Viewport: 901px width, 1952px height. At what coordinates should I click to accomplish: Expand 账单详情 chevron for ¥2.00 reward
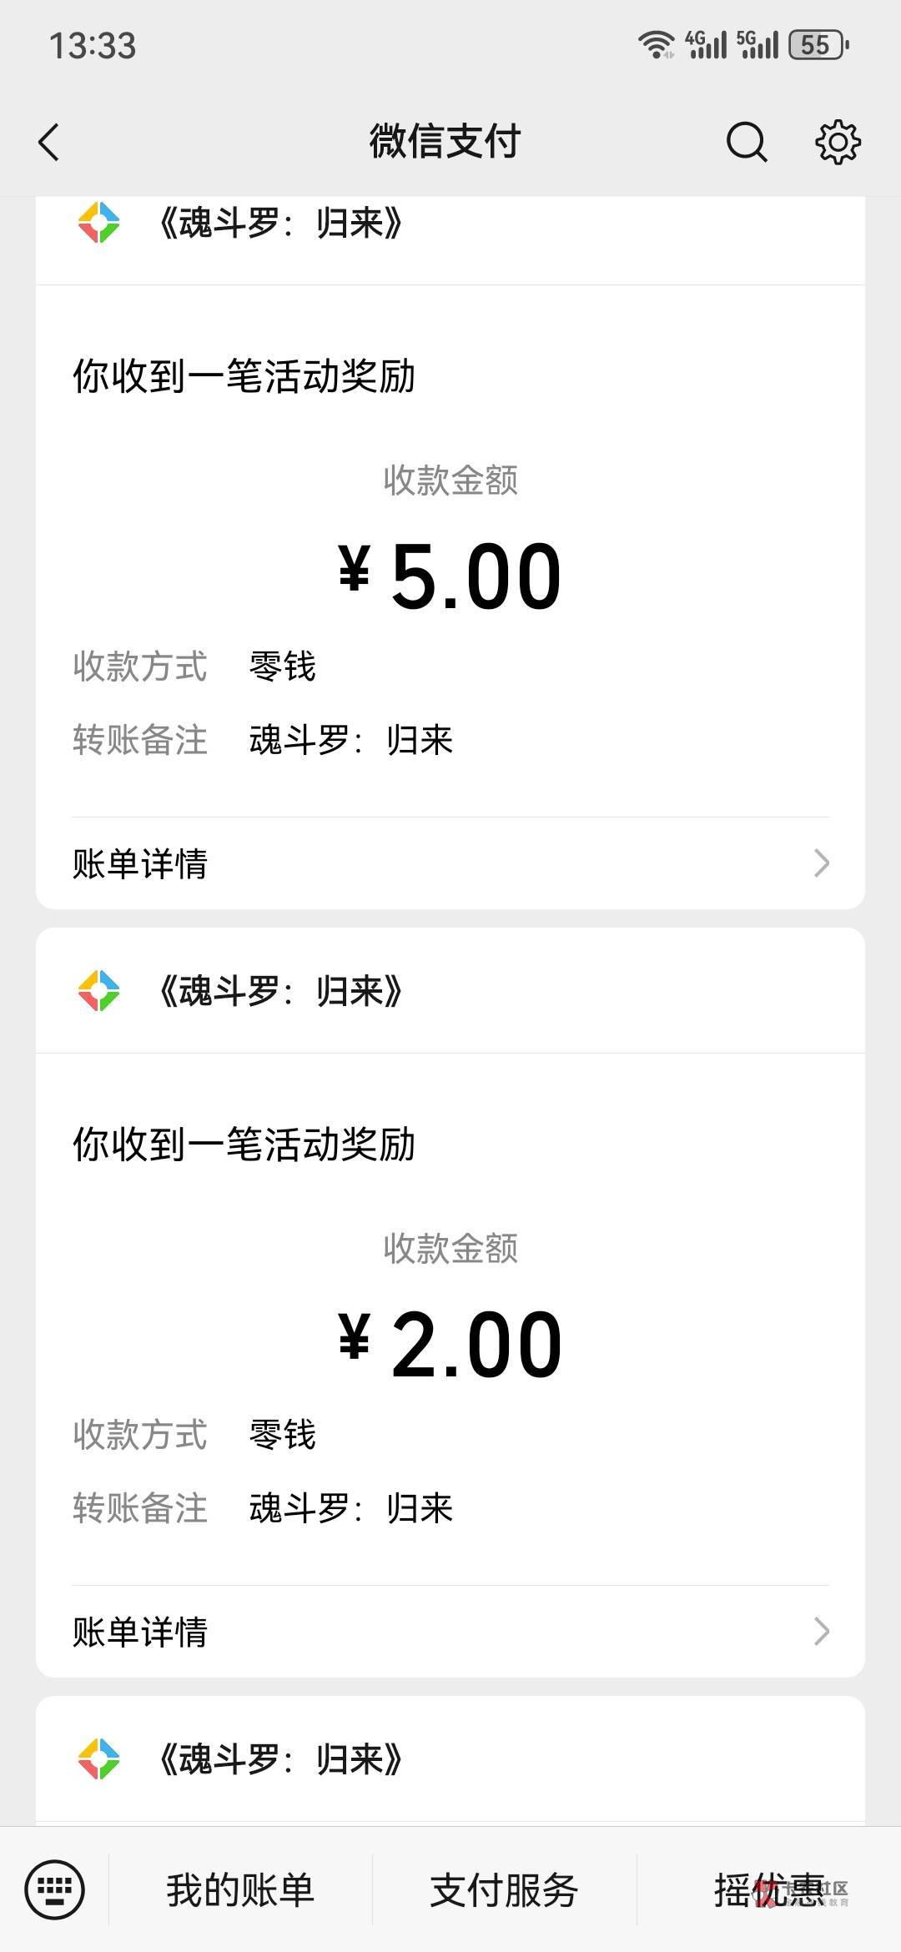coord(821,1632)
